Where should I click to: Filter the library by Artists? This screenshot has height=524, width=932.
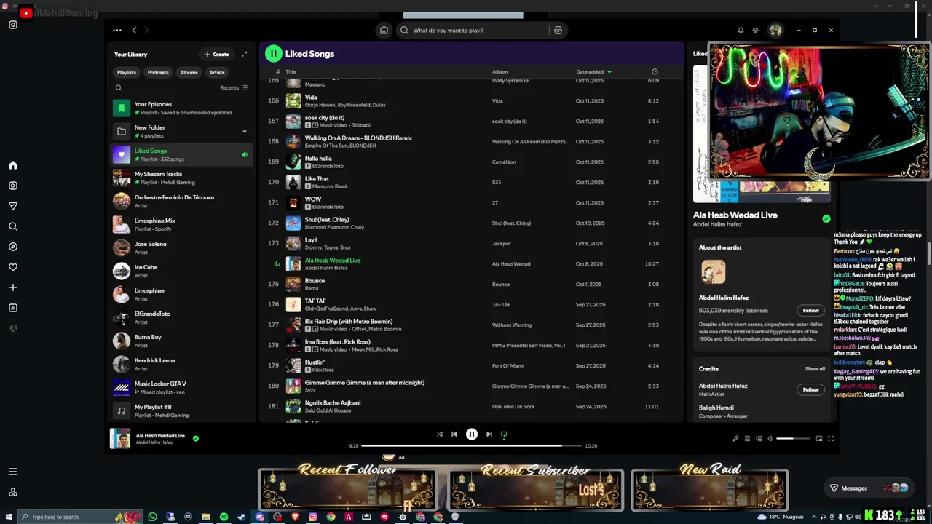(x=217, y=72)
